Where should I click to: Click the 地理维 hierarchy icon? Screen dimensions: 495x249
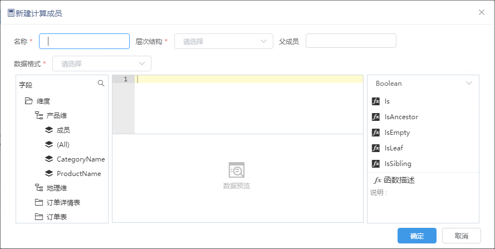coord(39,188)
